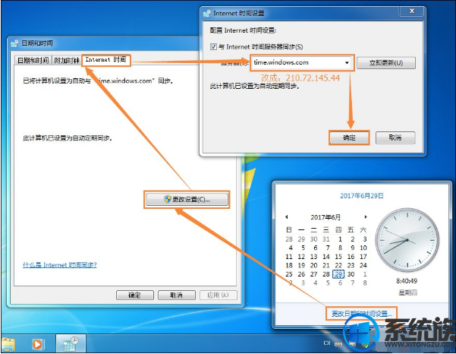Click 立即更新(U) update now button
The width and height of the screenshot is (456, 354).
(x=386, y=63)
